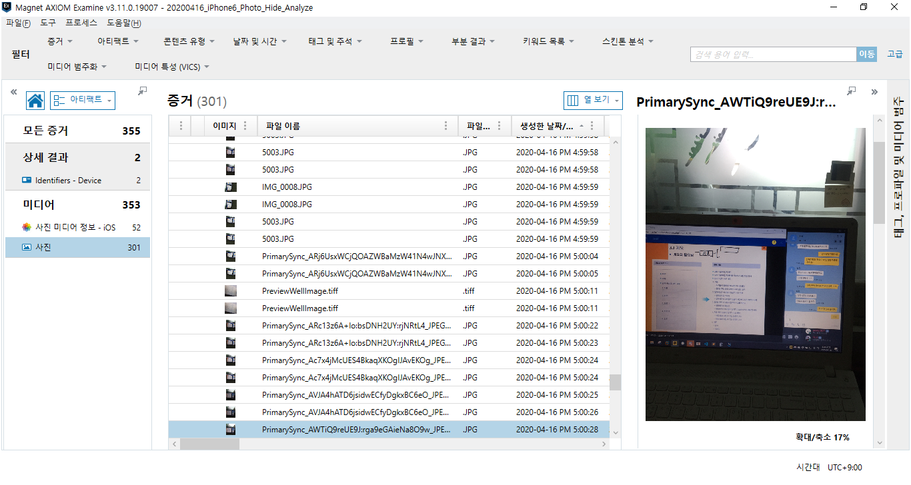Viewport: 911px width, 485px height.
Task: Open the 미디어 특성 (VICS) filter dropdown
Action: tap(172, 67)
